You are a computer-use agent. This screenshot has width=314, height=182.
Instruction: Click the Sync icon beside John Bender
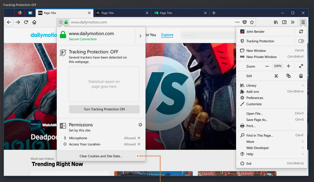pos(301,31)
